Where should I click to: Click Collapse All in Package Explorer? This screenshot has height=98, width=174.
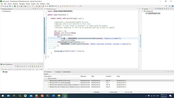(x=34, y=9)
